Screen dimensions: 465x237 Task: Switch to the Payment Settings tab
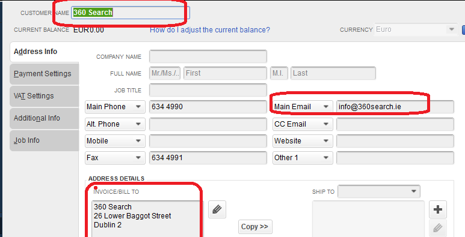pos(44,74)
